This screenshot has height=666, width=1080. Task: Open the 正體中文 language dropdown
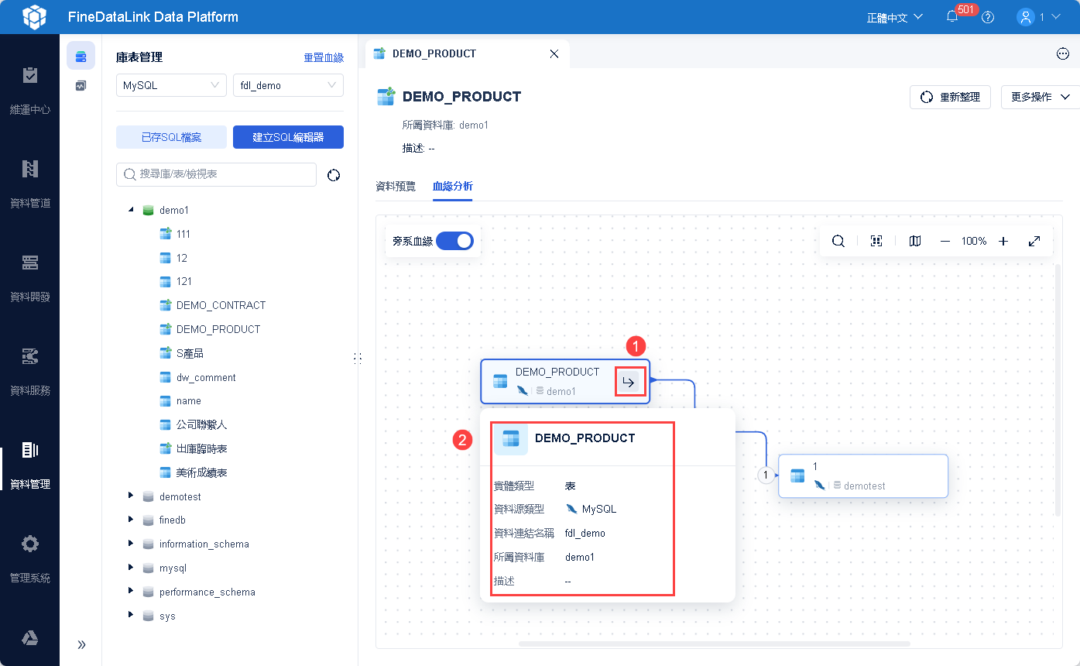[x=895, y=17]
